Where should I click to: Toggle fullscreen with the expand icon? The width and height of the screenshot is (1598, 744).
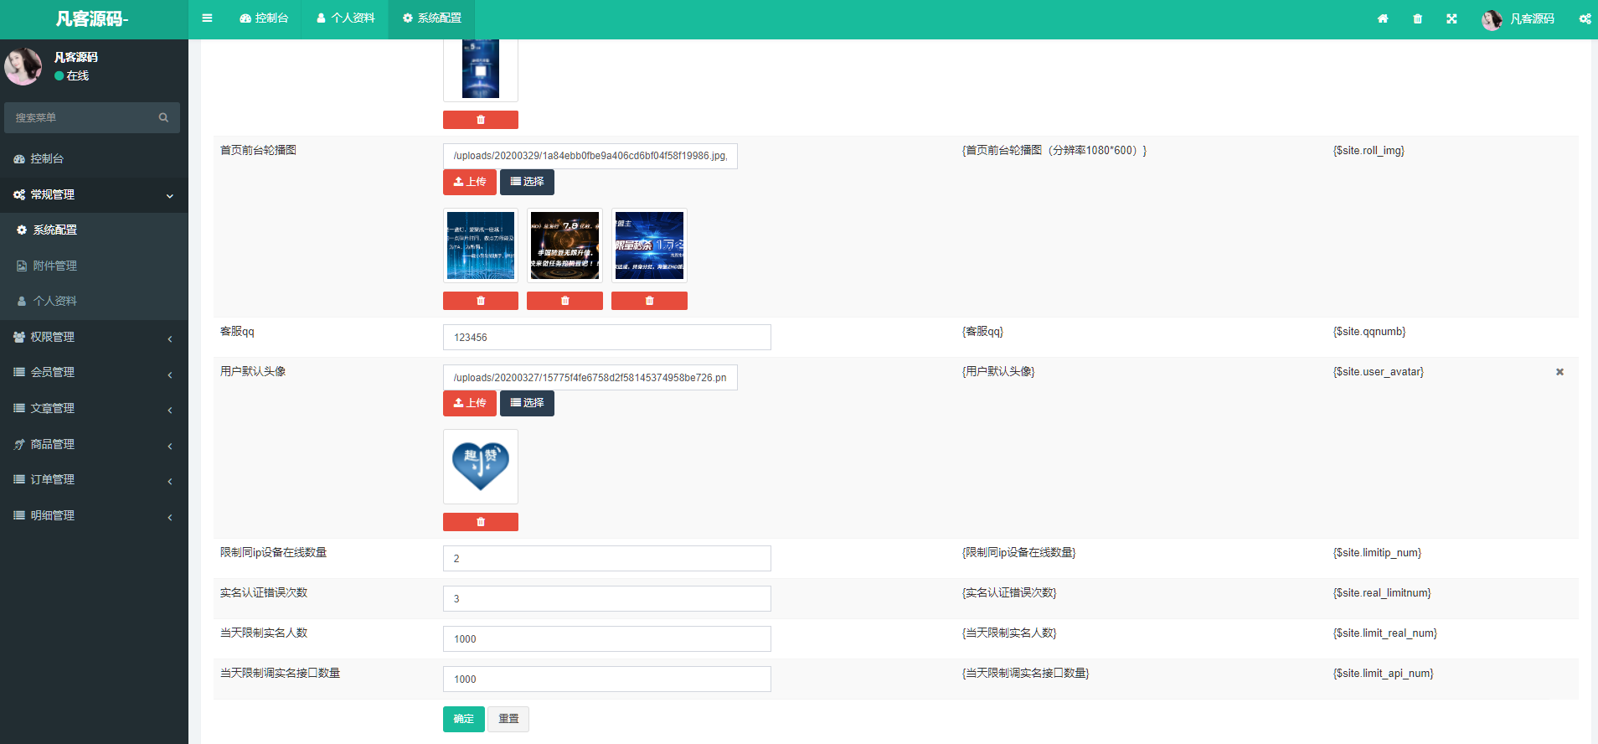[1451, 18]
